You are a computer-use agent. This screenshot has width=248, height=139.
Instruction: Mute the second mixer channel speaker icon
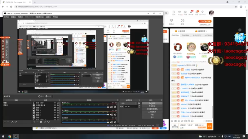[112, 115]
